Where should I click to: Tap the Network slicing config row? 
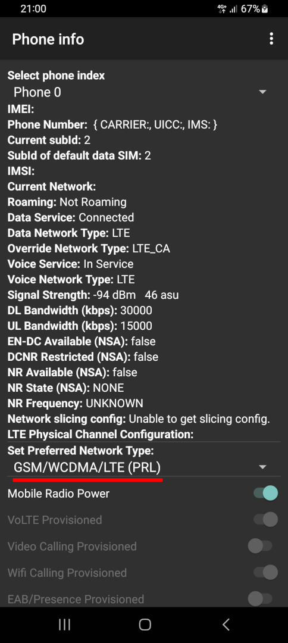pos(139,419)
